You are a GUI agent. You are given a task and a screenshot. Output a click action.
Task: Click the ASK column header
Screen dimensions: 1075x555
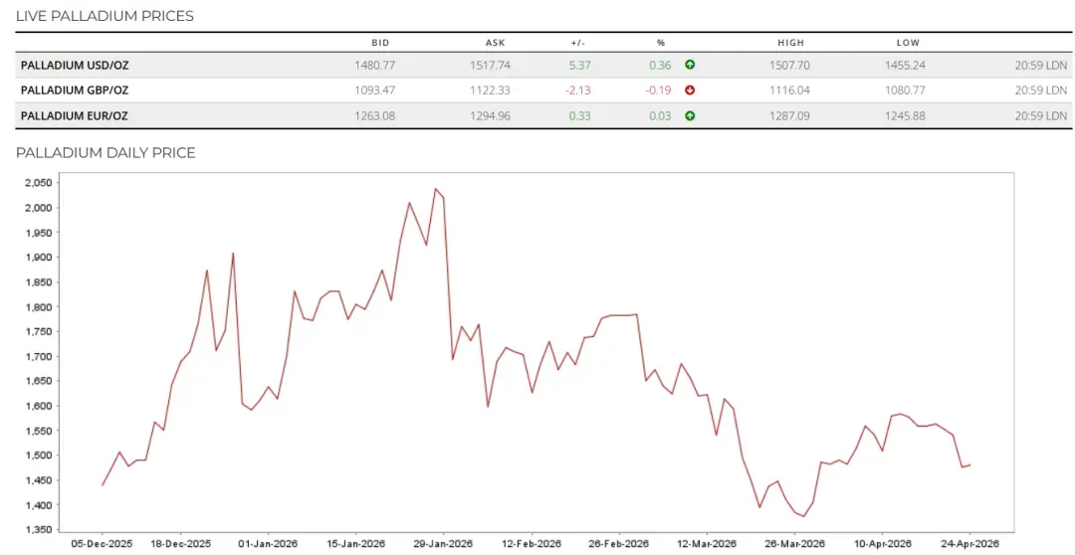point(495,43)
